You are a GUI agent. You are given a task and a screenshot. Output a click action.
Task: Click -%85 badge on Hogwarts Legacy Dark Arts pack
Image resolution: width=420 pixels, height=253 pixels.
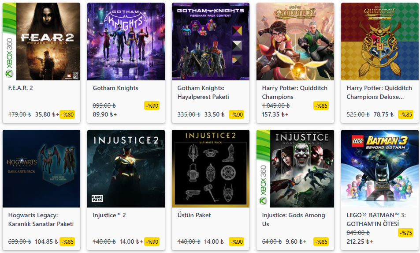pos(67,242)
